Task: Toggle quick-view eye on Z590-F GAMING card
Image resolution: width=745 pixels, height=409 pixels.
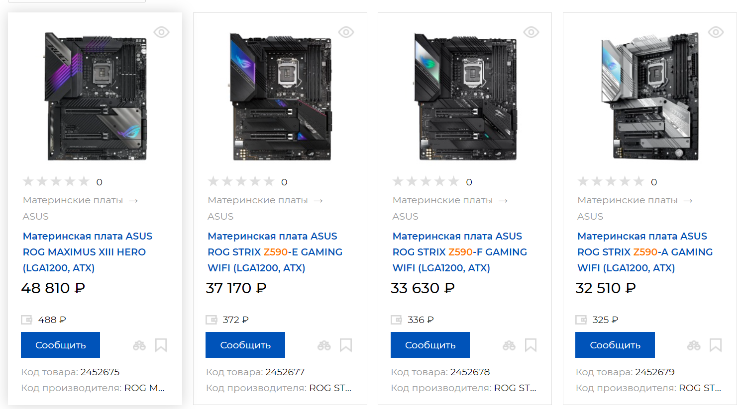Action: [x=531, y=32]
